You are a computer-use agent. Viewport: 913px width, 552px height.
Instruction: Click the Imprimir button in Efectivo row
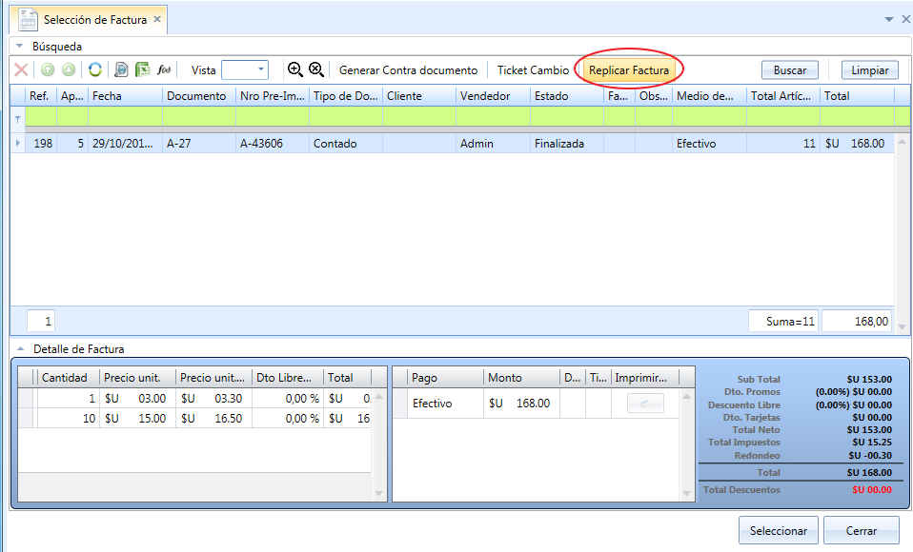coord(645,404)
